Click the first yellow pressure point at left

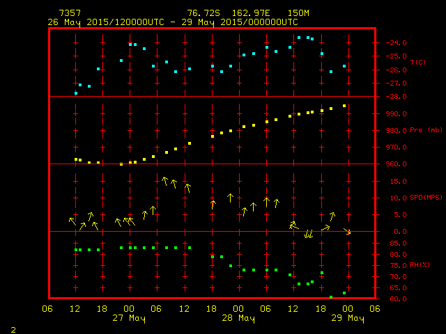(x=76, y=159)
